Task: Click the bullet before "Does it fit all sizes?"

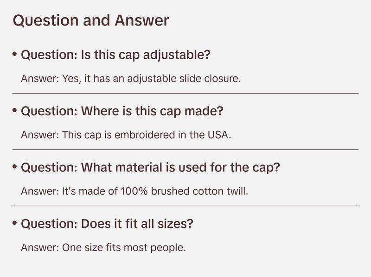Action: [x=15, y=223]
